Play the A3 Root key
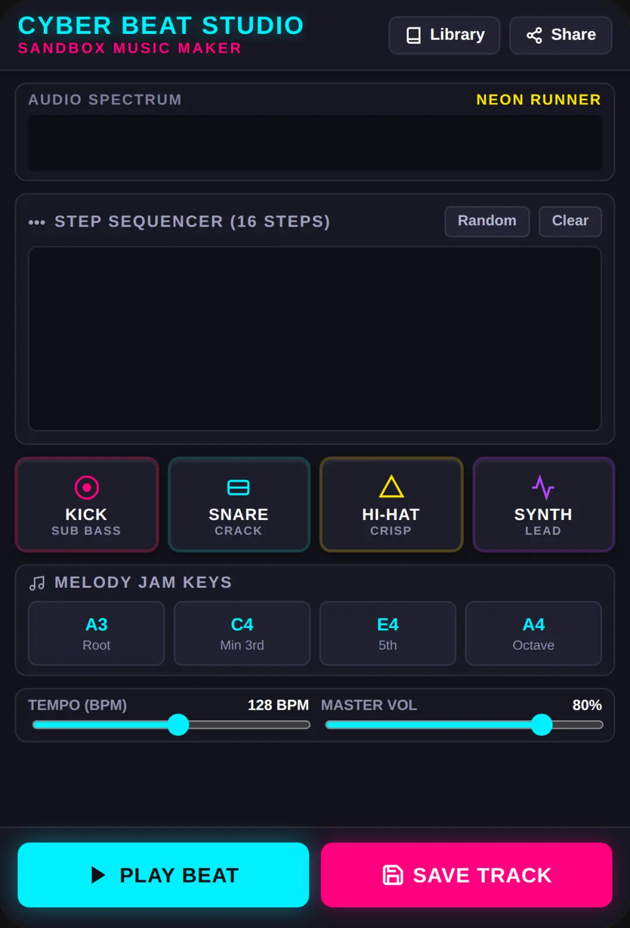 tap(96, 633)
